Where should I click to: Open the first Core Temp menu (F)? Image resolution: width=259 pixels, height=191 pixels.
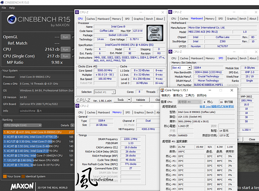(166, 95)
